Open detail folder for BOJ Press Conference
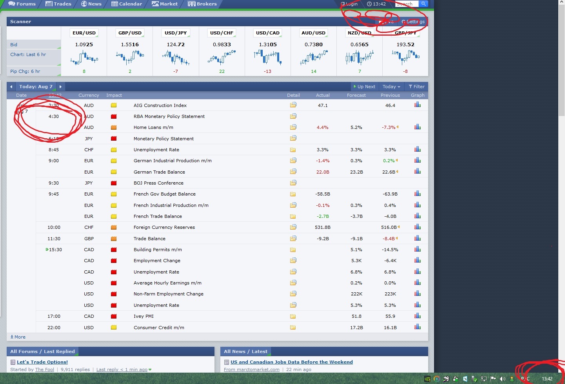This screenshot has width=565, height=384. 293,183
